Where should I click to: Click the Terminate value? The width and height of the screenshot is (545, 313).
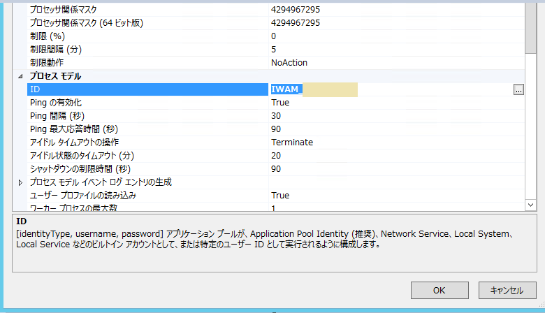(292, 142)
